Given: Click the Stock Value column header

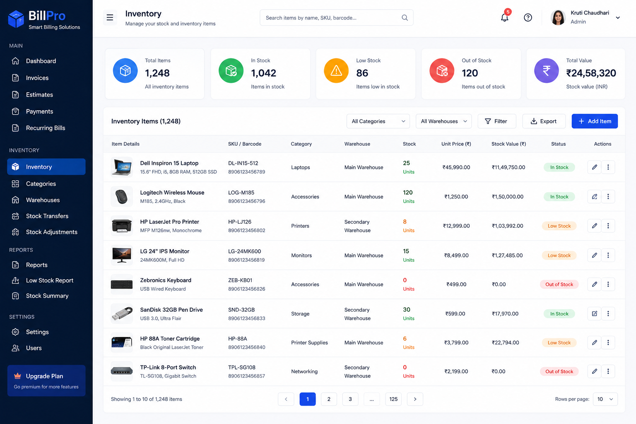Looking at the screenshot, I should tap(508, 144).
